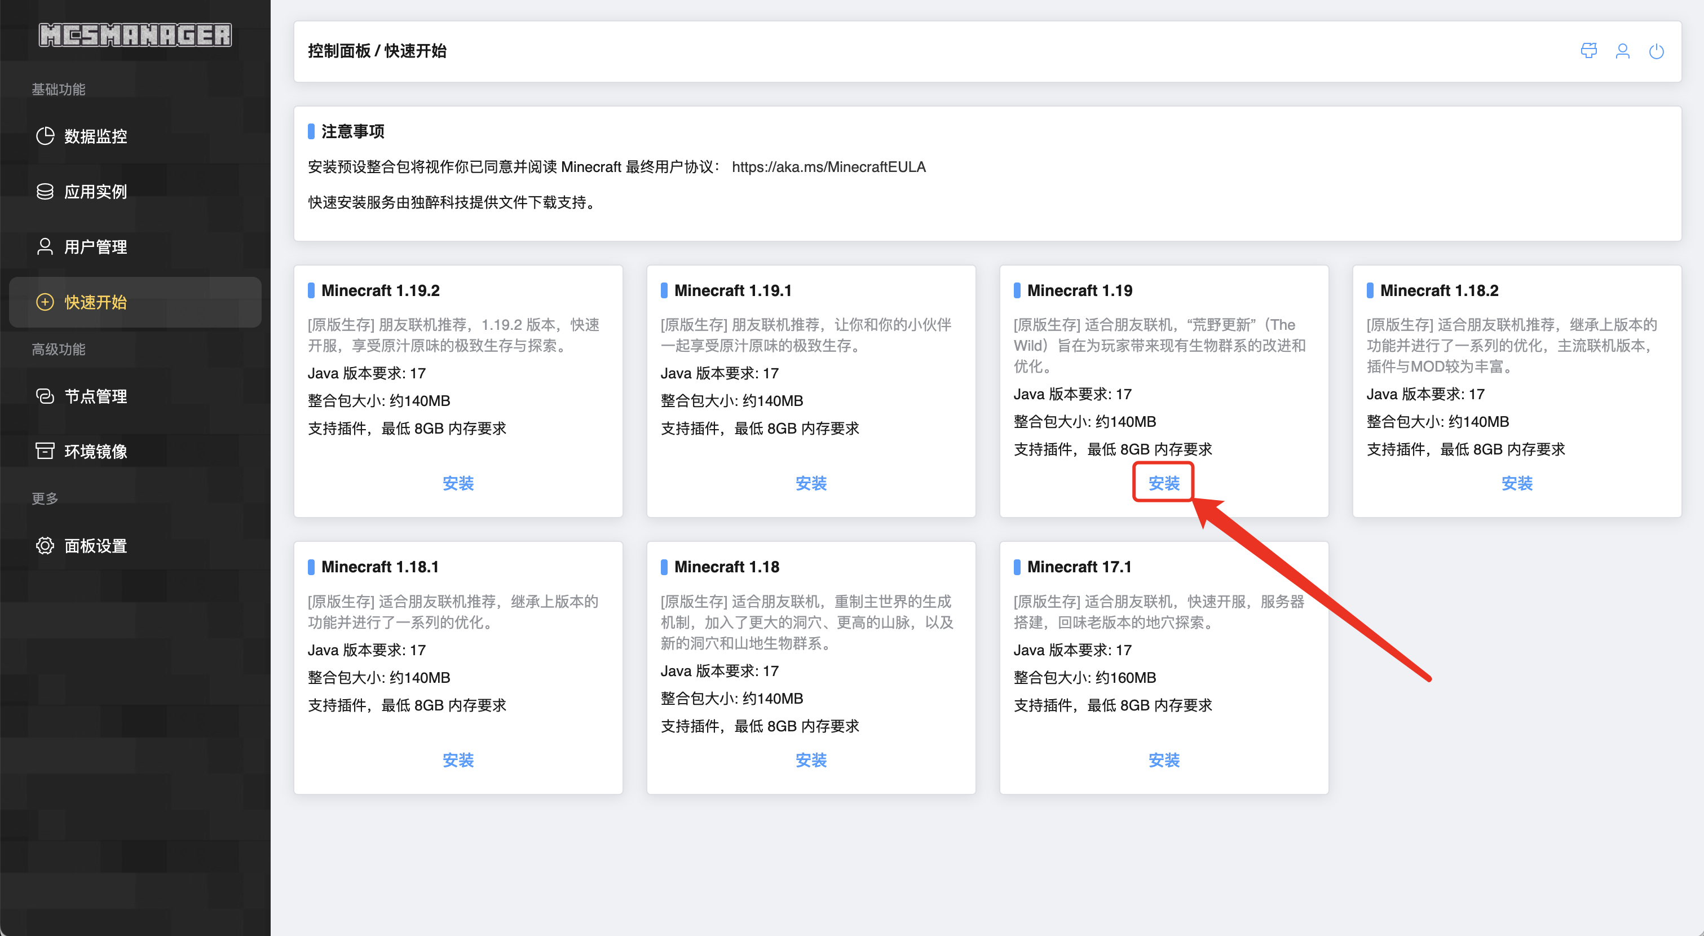Click 安装 on the Minecraft 1.19 card
The image size is (1704, 936).
coord(1164,483)
